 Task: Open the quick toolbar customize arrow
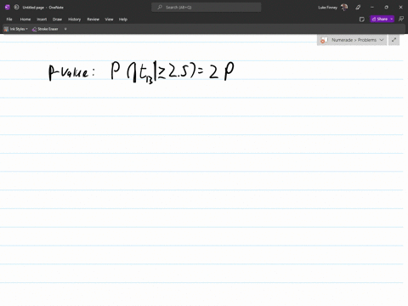[65, 29]
